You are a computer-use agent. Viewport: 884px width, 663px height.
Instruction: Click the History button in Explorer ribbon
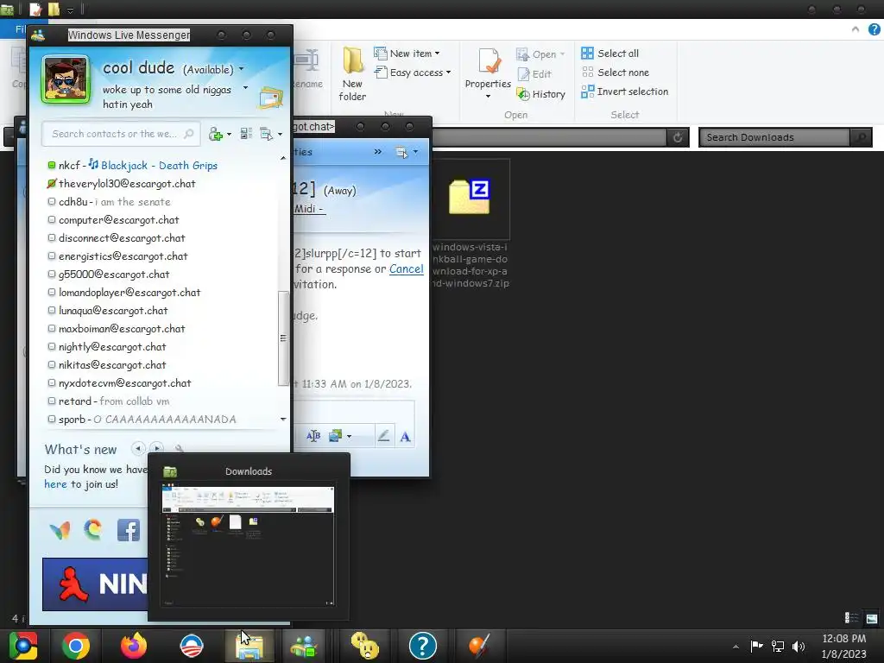click(x=541, y=94)
